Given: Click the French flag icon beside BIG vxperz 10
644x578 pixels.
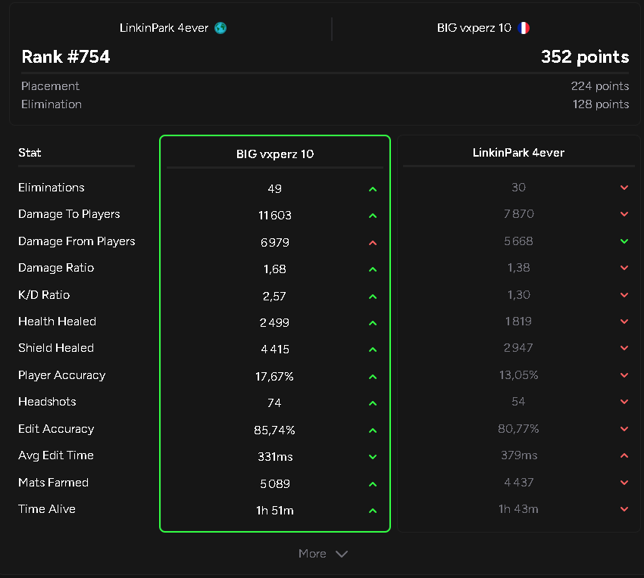Looking at the screenshot, I should tap(524, 28).
